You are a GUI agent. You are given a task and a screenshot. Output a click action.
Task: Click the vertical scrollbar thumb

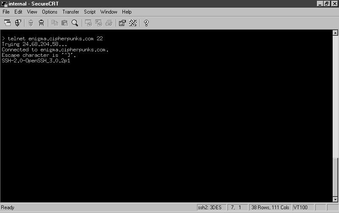point(335,177)
